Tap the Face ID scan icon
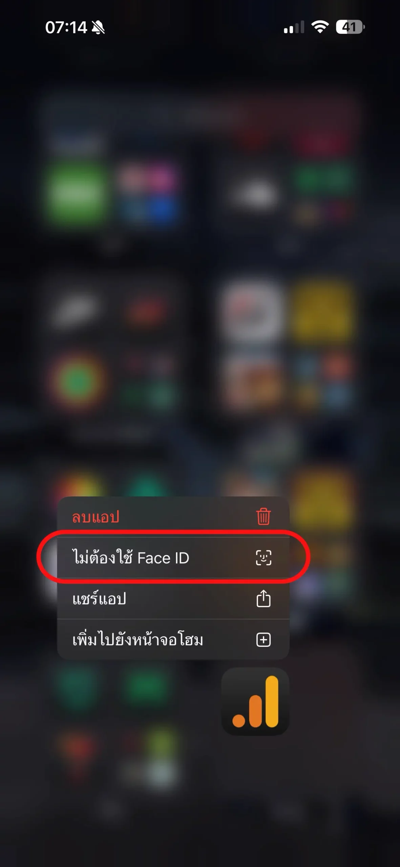 tap(264, 557)
